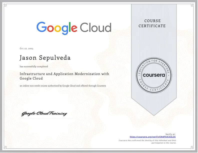
Task: Click the 'online non-credit course authorized' line
Action: (63, 86)
